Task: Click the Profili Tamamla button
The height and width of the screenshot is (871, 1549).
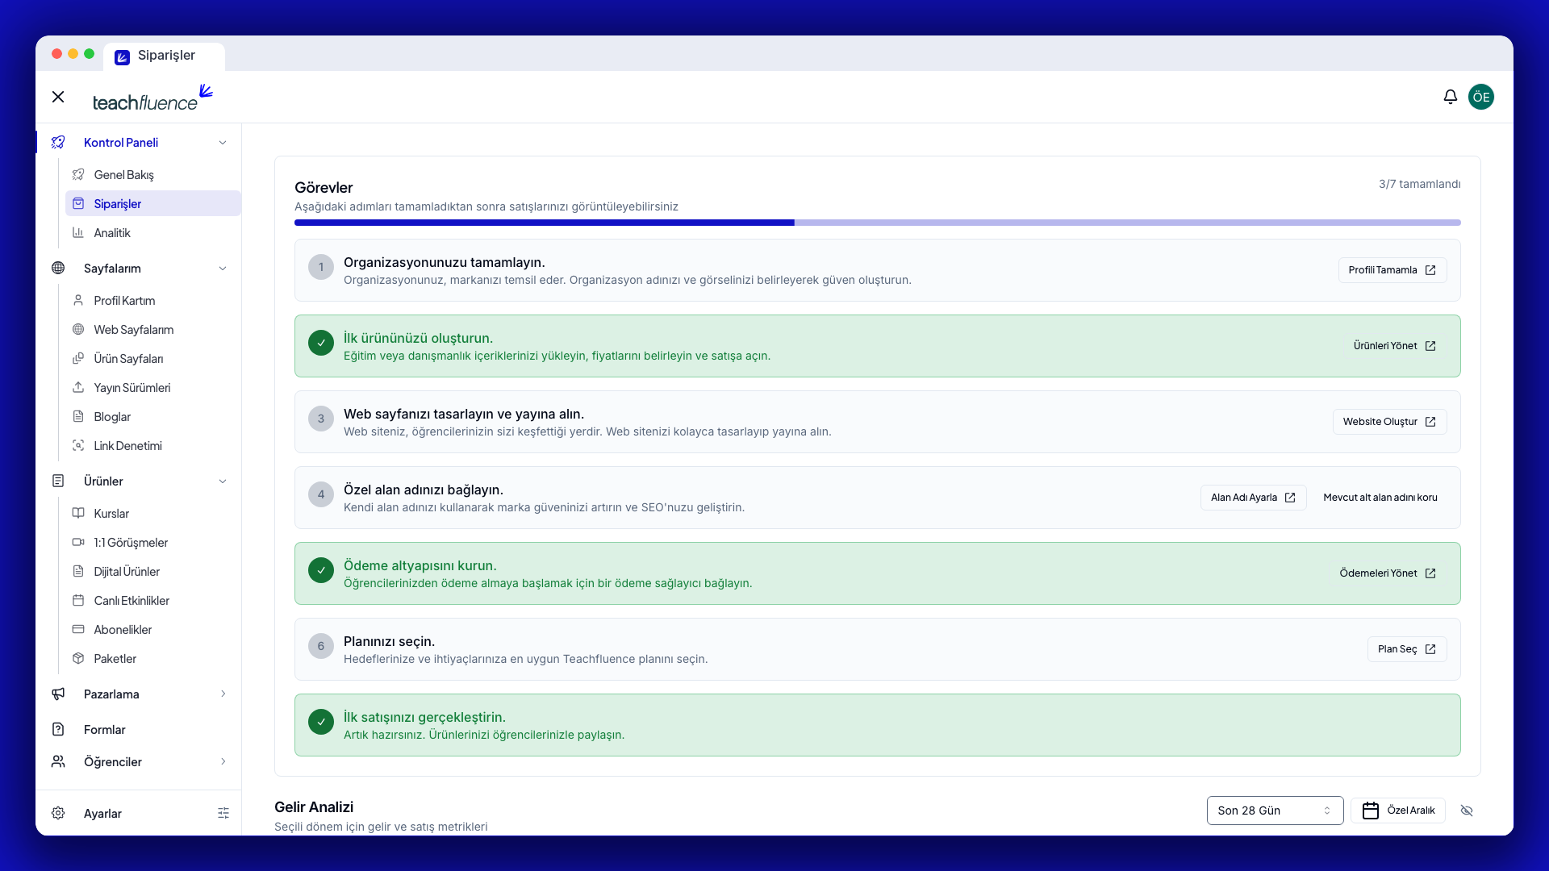Action: [x=1392, y=270]
